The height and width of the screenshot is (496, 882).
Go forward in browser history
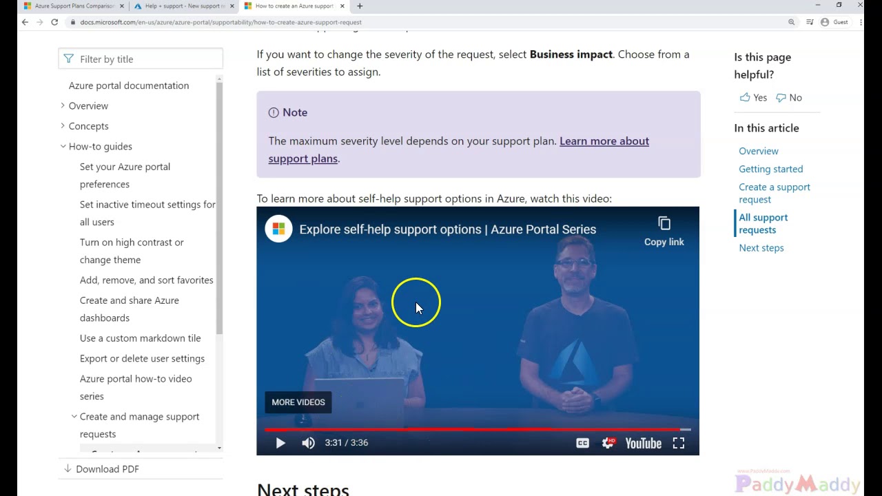click(39, 22)
